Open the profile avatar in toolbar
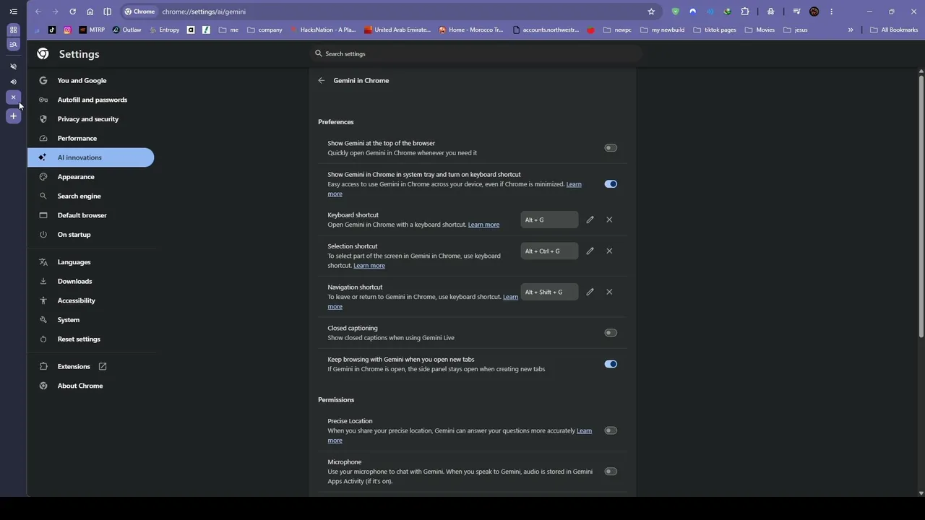Image resolution: width=925 pixels, height=520 pixels. pyautogui.click(x=814, y=12)
